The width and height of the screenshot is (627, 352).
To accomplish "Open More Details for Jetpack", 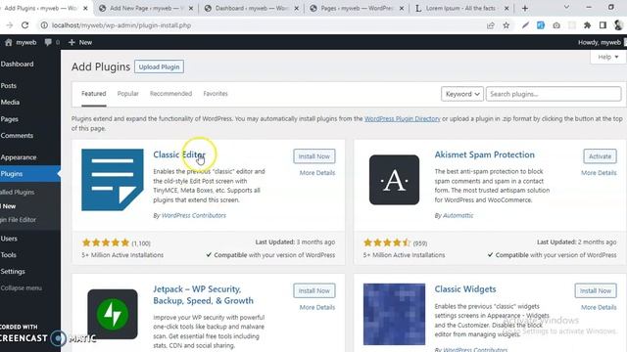I will pyautogui.click(x=317, y=307).
